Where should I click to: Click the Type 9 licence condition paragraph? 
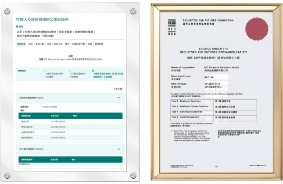191,136
